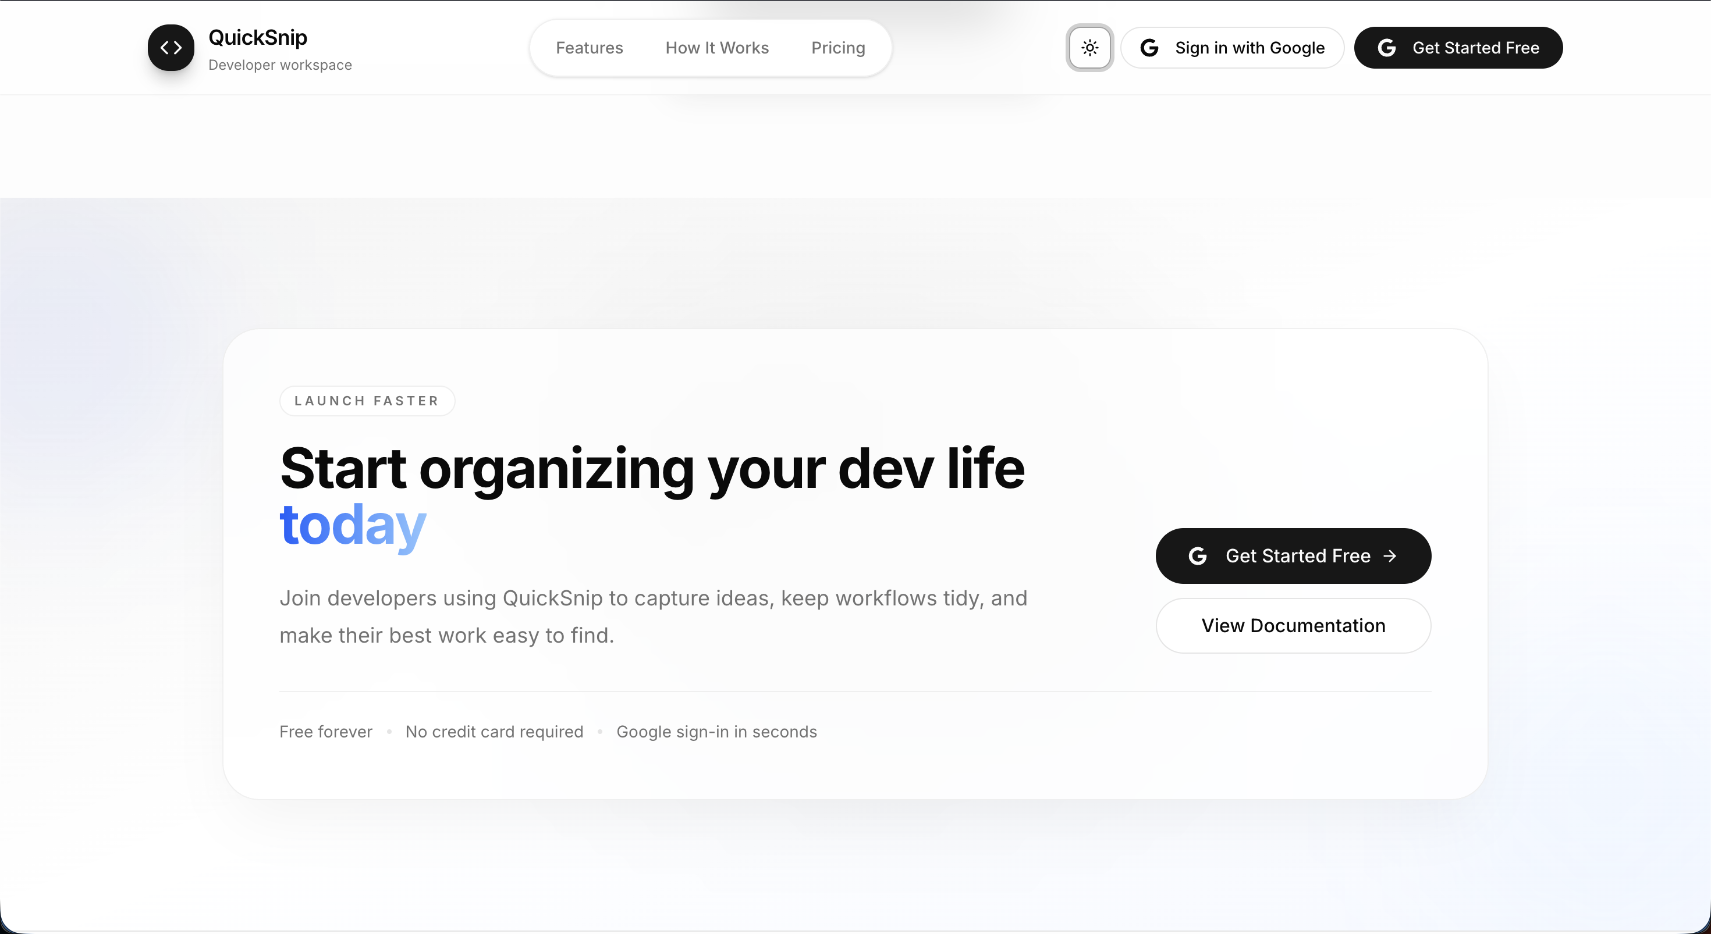The height and width of the screenshot is (934, 1711).
Task: Toggle the light/dark theme sun button
Action: pos(1090,48)
